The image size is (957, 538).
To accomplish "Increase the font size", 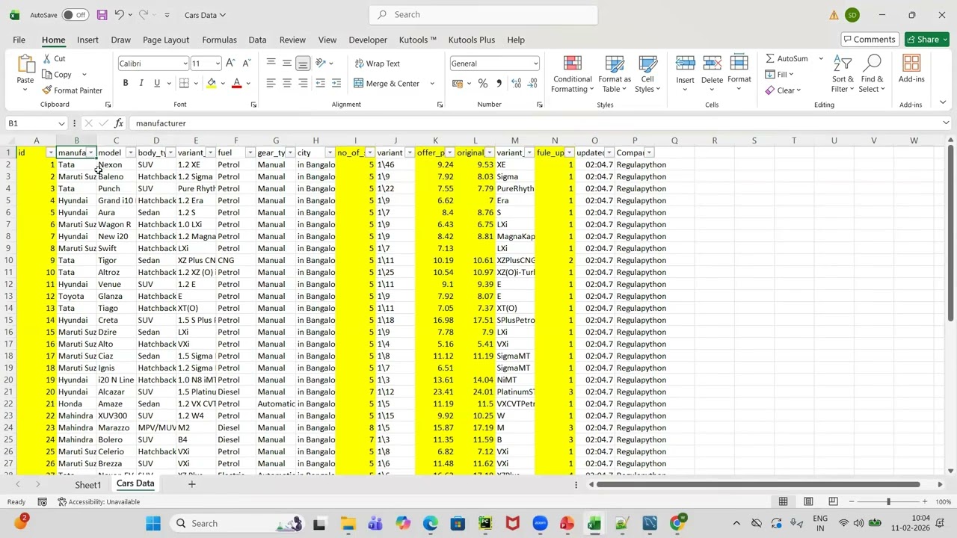I will tap(230, 64).
